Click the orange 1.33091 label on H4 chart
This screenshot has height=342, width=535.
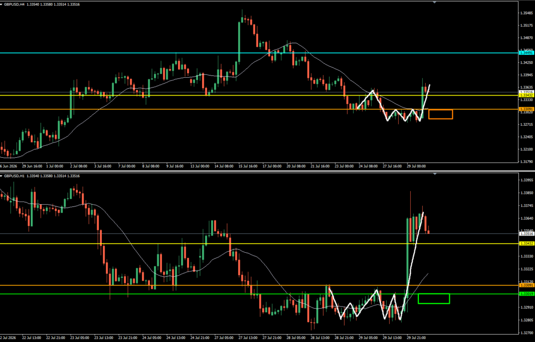click(x=527, y=109)
